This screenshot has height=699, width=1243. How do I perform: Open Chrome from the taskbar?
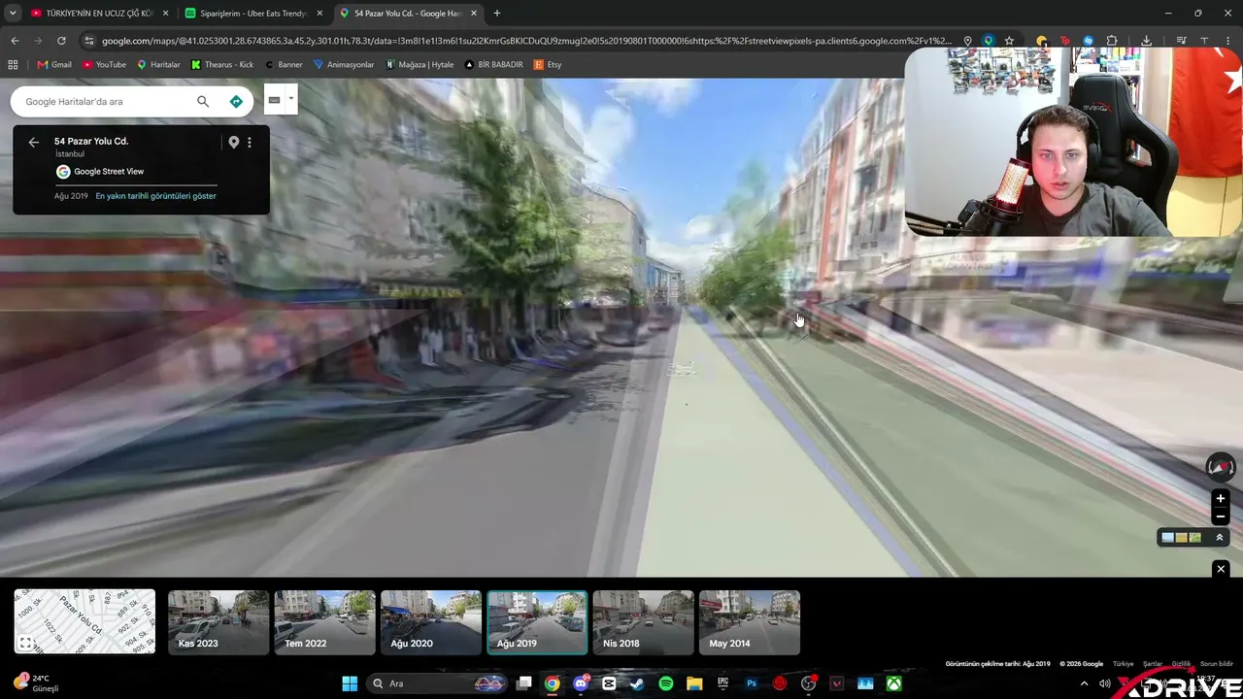(553, 683)
